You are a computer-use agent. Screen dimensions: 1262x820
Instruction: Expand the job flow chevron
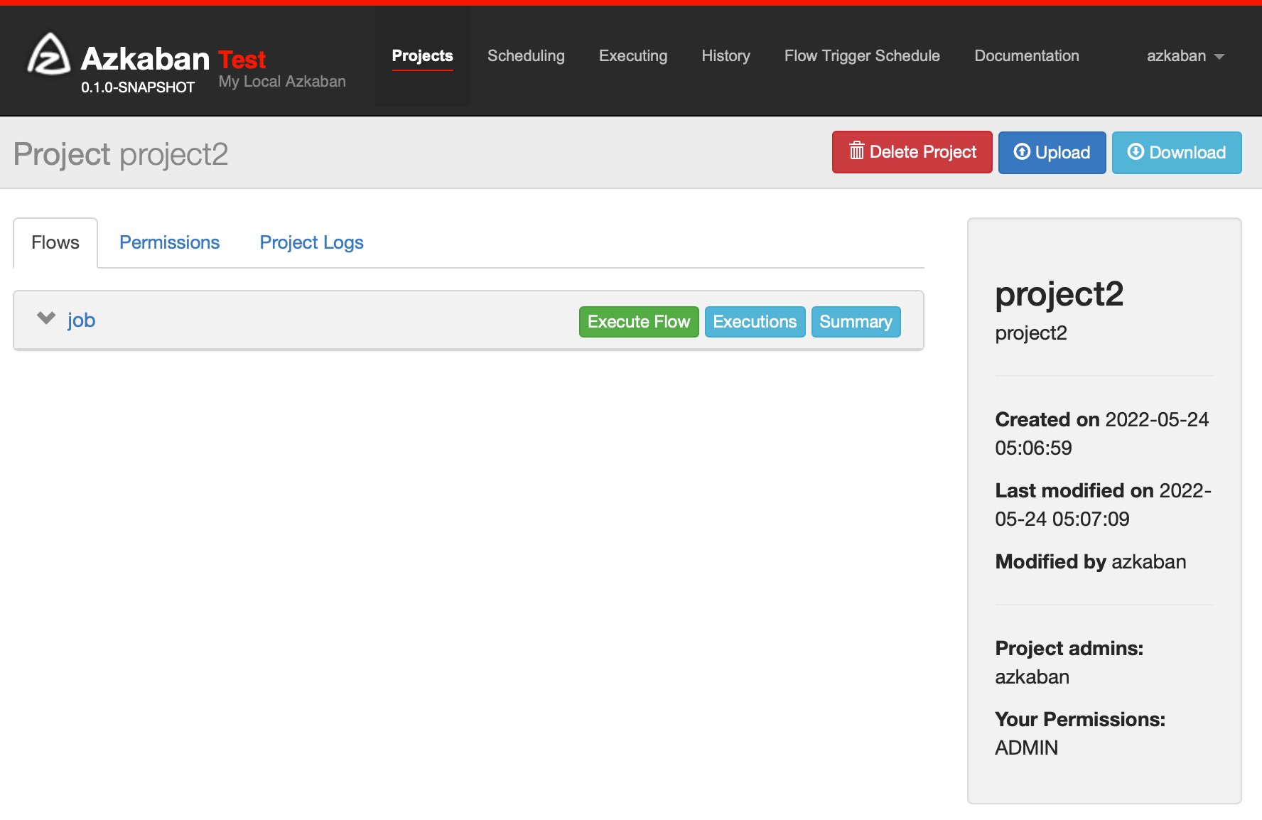(x=46, y=318)
